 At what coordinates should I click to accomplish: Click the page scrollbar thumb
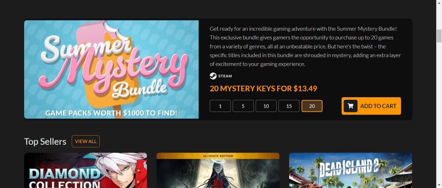(x=439, y=36)
